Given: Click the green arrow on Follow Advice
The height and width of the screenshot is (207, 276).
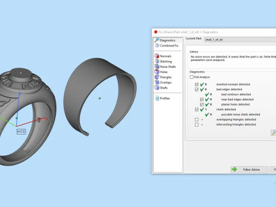Looking at the screenshot, I should coord(234,170).
